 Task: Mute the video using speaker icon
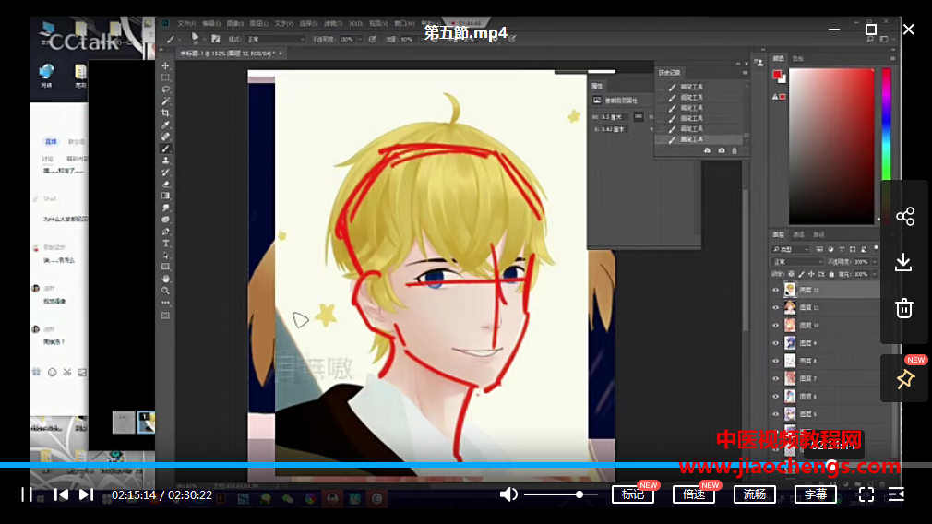coord(508,494)
